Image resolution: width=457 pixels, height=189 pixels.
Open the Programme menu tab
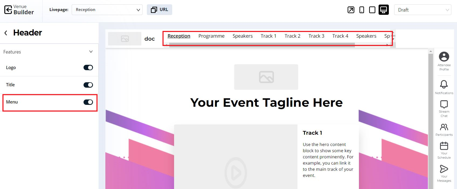tap(212, 36)
